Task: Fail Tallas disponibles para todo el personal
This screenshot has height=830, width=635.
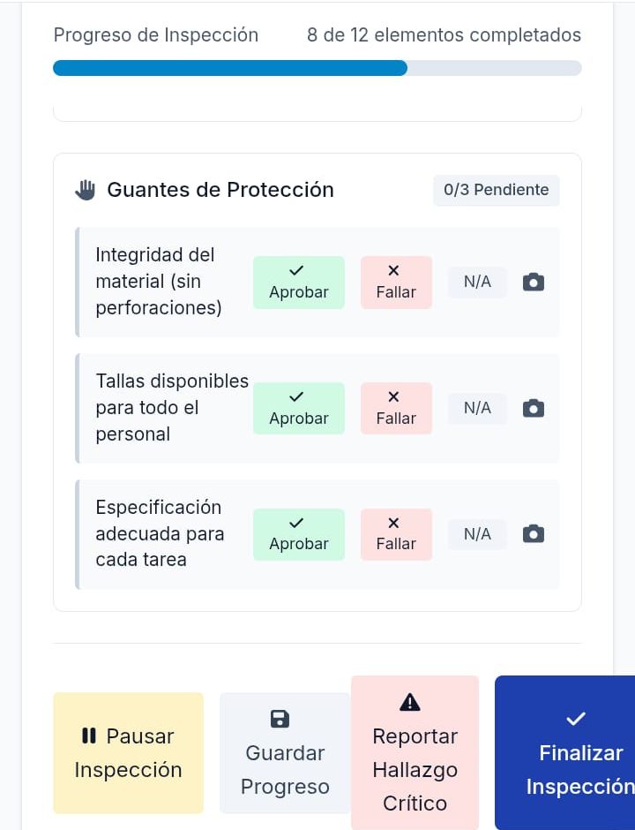Action: (x=396, y=409)
